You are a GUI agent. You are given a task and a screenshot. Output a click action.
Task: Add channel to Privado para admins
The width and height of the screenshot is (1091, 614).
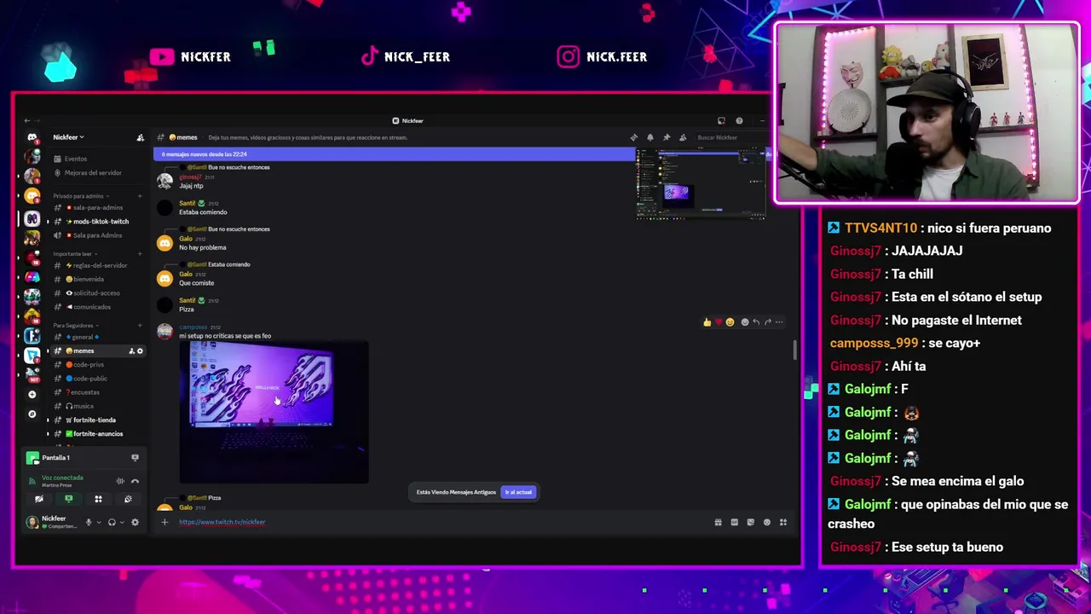(x=140, y=196)
